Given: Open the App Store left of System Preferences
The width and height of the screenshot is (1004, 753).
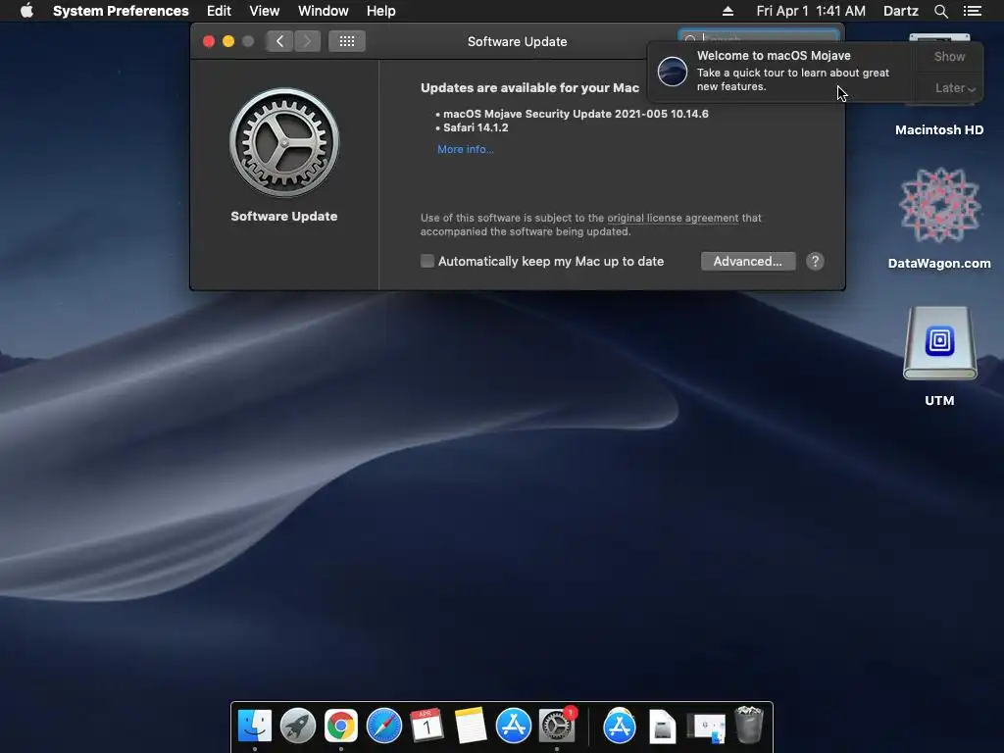Looking at the screenshot, I should pos(514,727).
